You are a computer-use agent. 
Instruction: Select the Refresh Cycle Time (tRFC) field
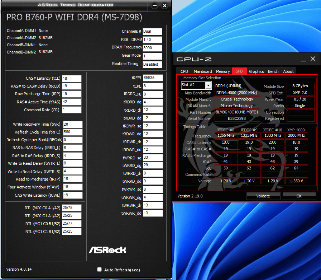73,132
